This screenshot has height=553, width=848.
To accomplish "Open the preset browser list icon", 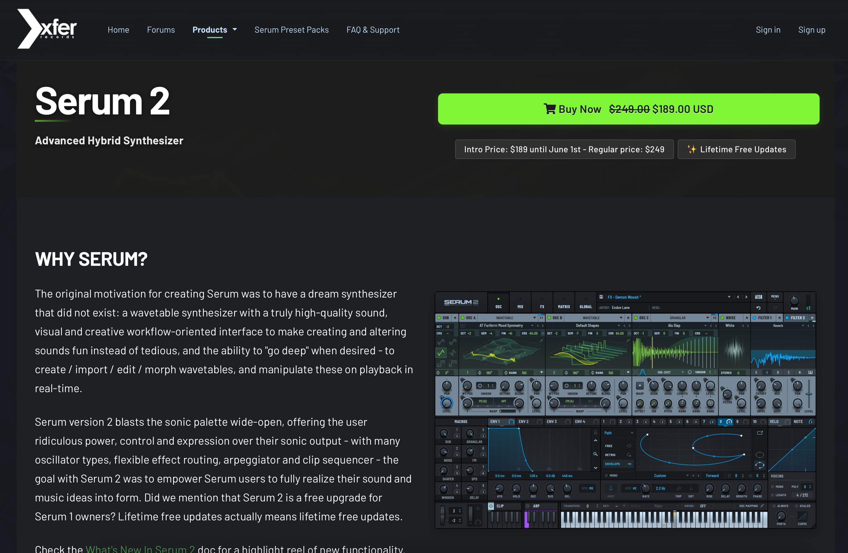I will [759, 297].
